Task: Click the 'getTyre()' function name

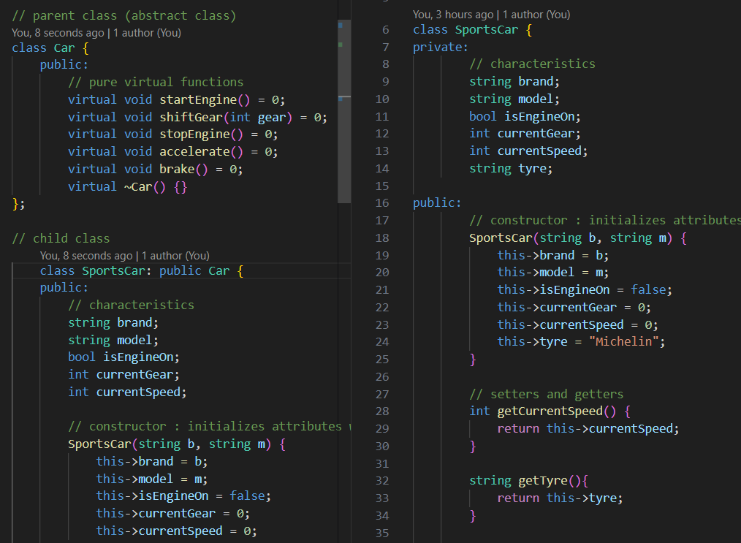Action: point(550,481)
